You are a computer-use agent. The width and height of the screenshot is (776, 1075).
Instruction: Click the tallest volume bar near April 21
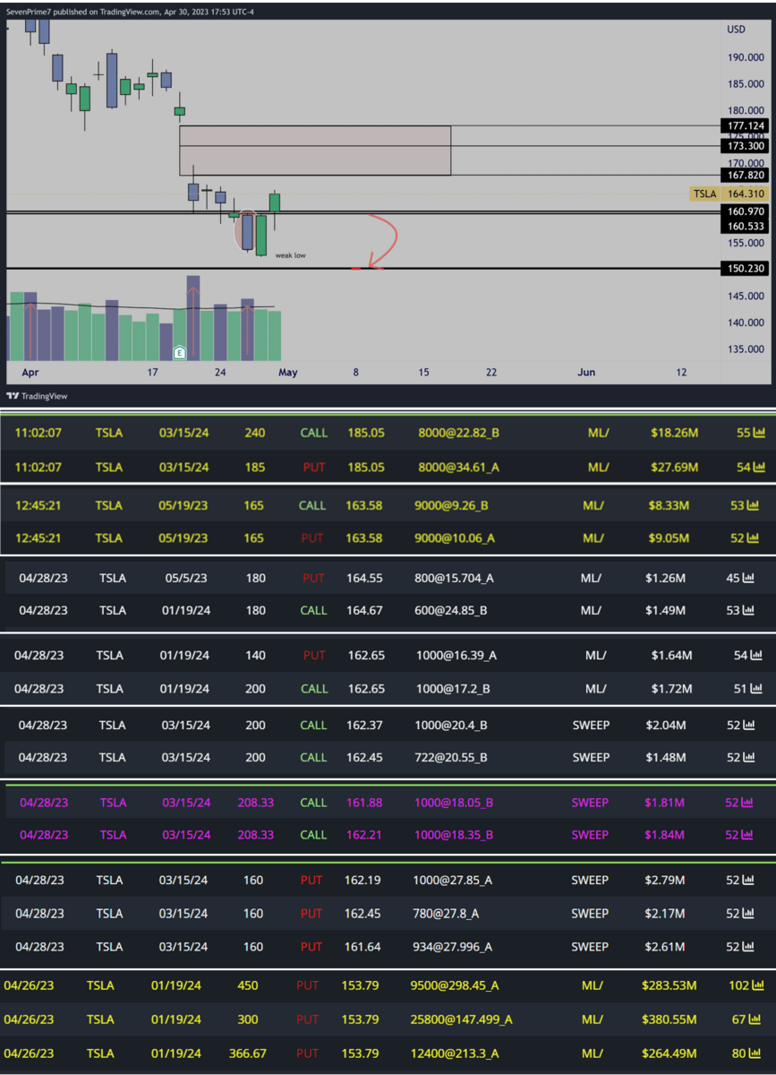(x=193, y=318)
